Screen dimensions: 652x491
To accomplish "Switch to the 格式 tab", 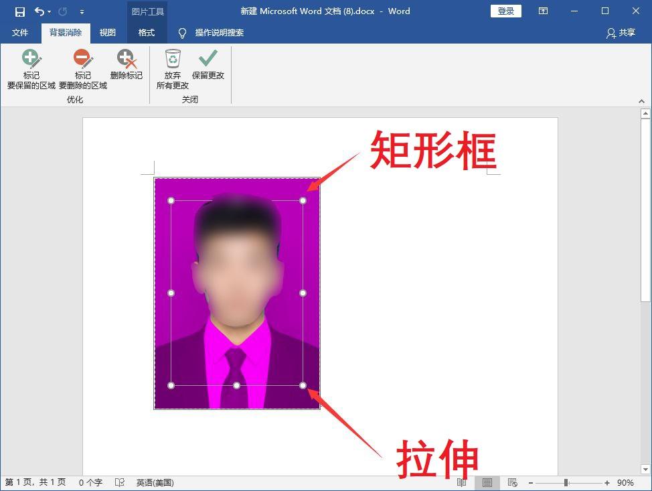I will tap(147, 32).
